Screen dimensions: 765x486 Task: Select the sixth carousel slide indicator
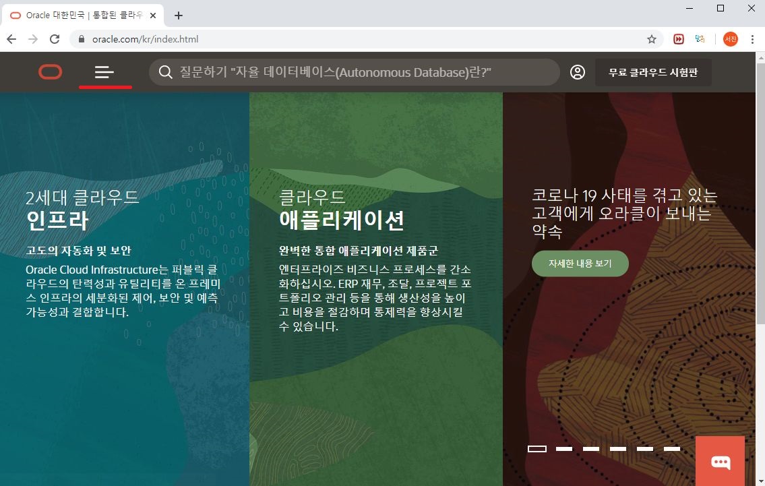point(672,448)
